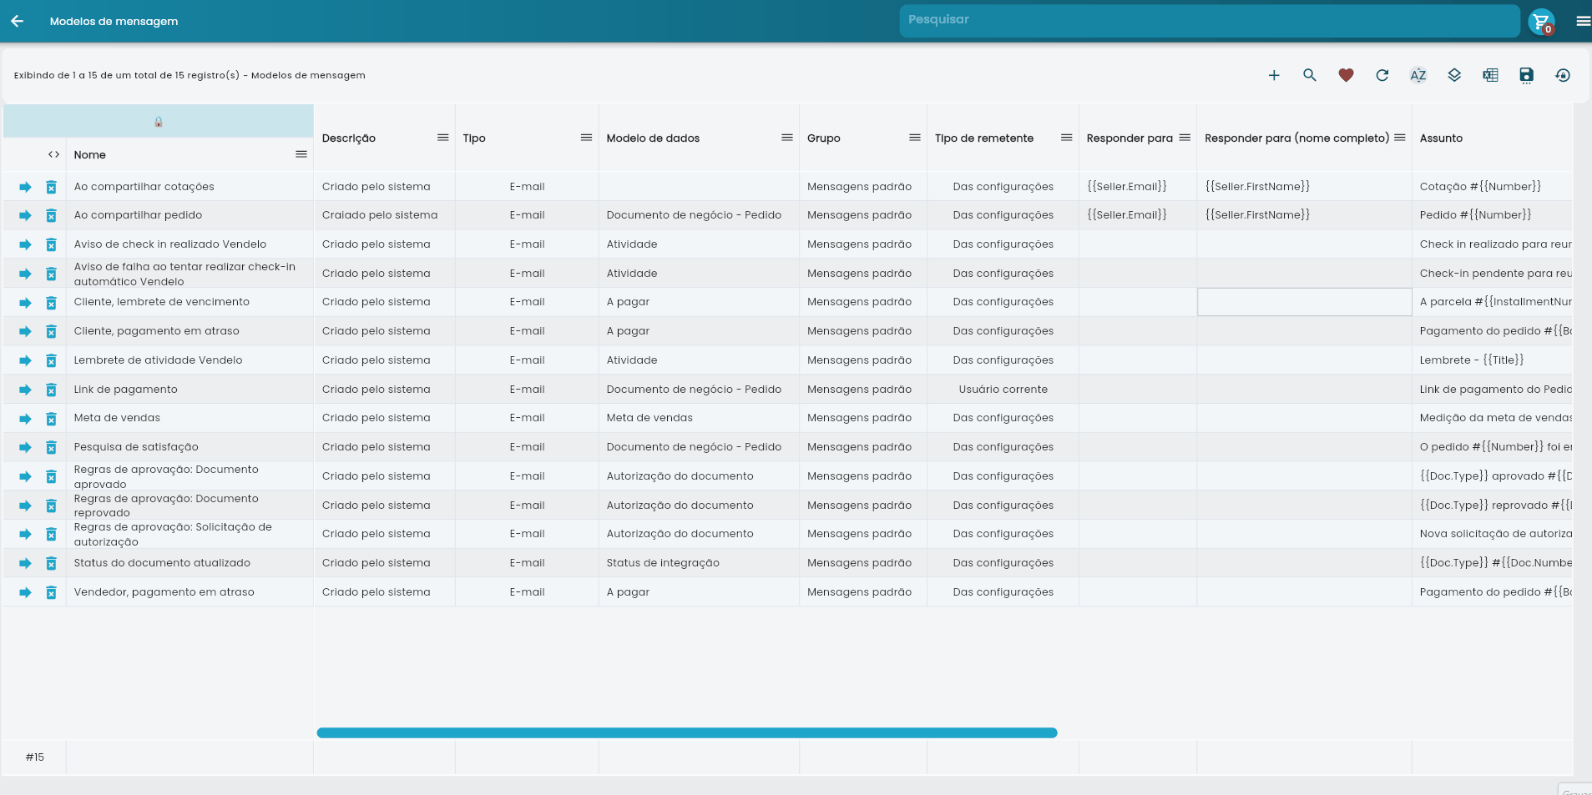
Task: Toggle the layers grouping icon in toolbar
Action: point(1454,75)
